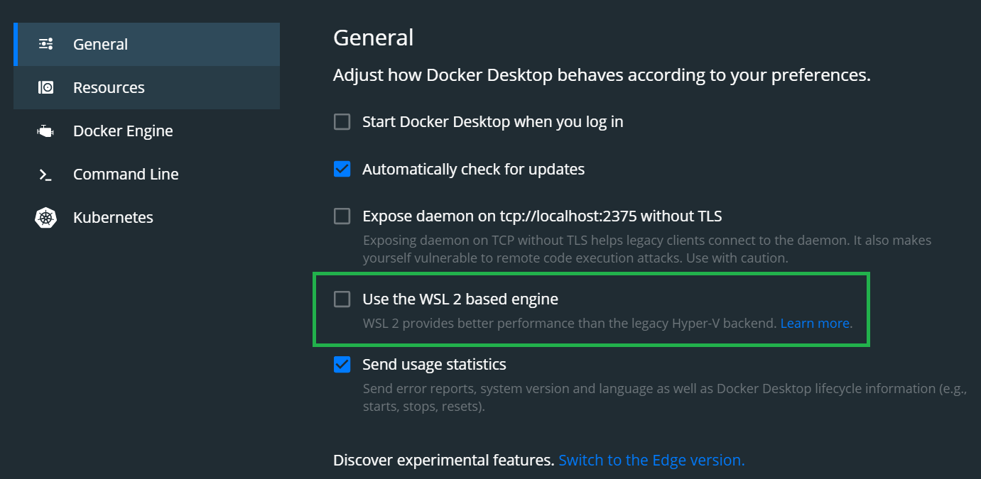This screenshot has height=479, width=981.
Task: Enable Start Docker Desktop when you log in
Action: pyautogui.click(x=342, y=121)
